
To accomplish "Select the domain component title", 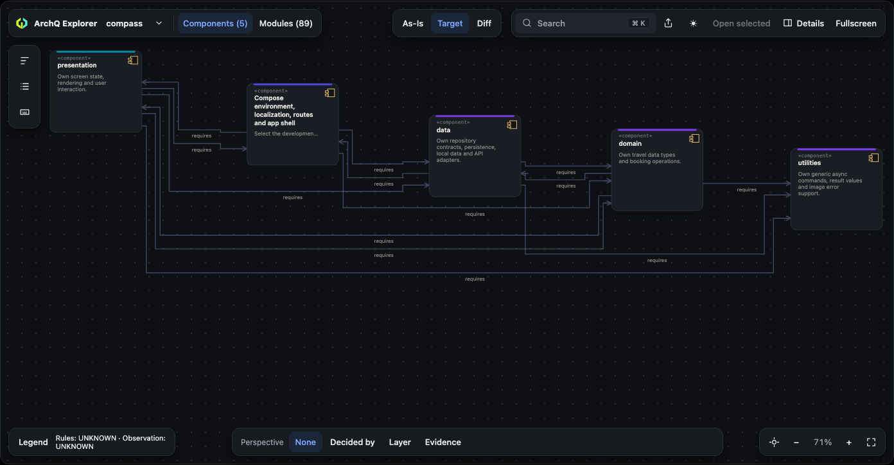I will click(x=630, y=143).
